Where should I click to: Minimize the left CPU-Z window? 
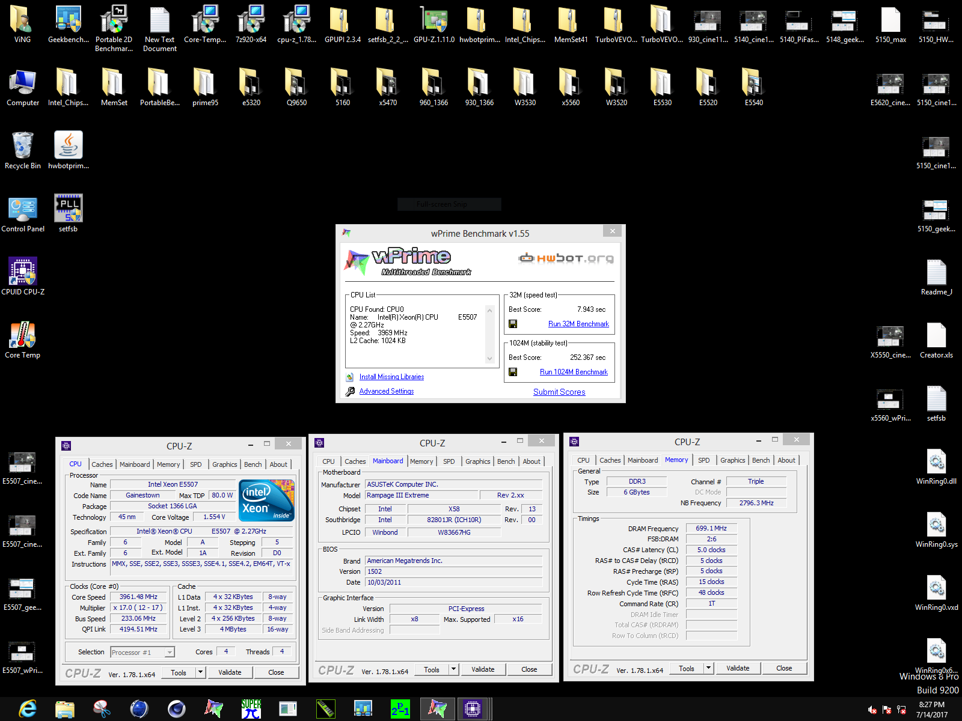251,444
